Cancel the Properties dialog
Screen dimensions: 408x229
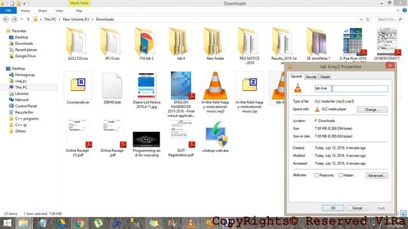pos(357,208)
